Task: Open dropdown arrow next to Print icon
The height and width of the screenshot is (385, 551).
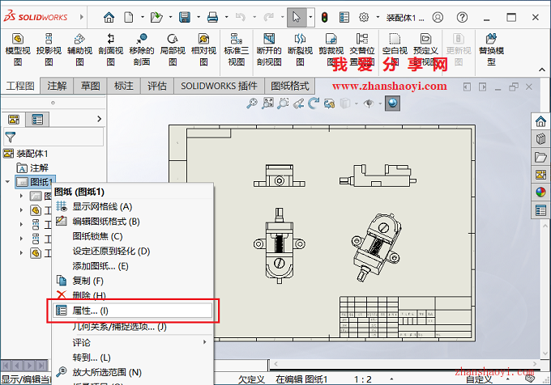Action: point(227,17)
